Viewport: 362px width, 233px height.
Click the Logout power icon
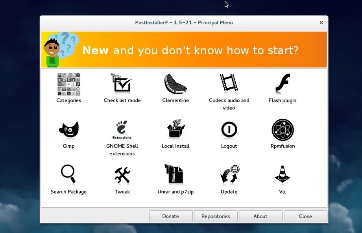click(229, 129)
